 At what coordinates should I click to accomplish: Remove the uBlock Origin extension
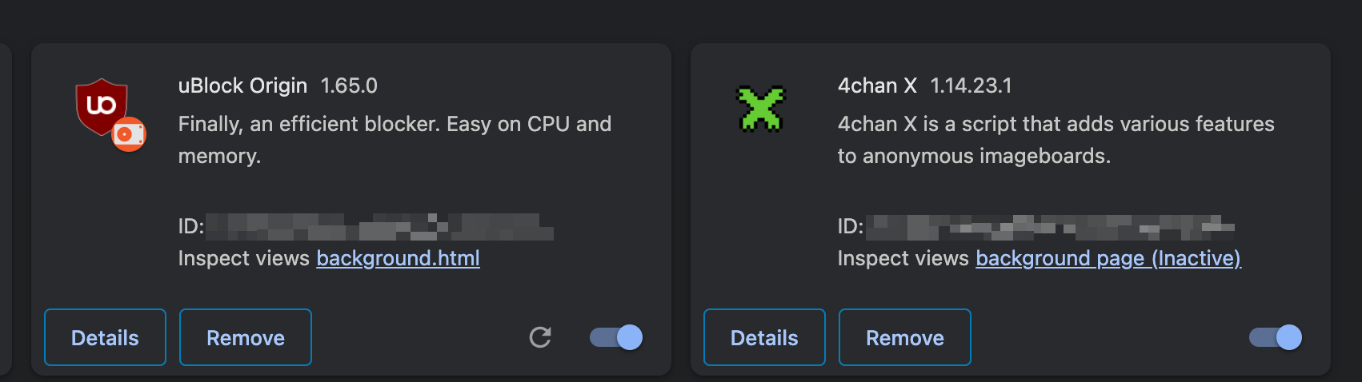coord(246,337)
